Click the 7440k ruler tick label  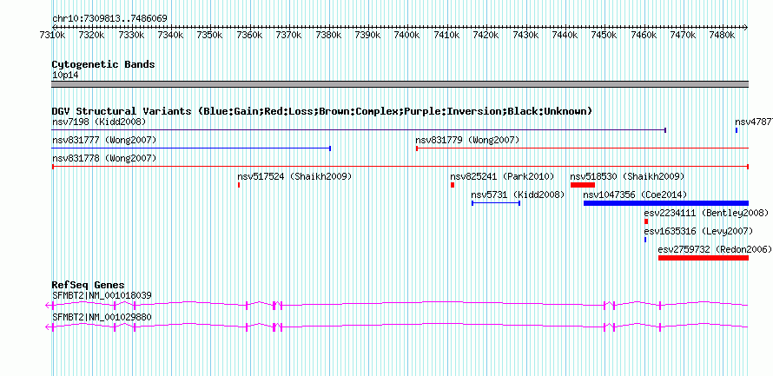pyautogui.click(x=564, y=35)
